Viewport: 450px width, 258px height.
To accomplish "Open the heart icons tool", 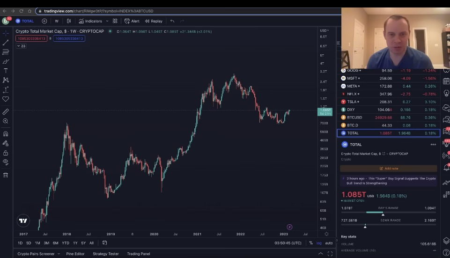I will coord(6,99).
